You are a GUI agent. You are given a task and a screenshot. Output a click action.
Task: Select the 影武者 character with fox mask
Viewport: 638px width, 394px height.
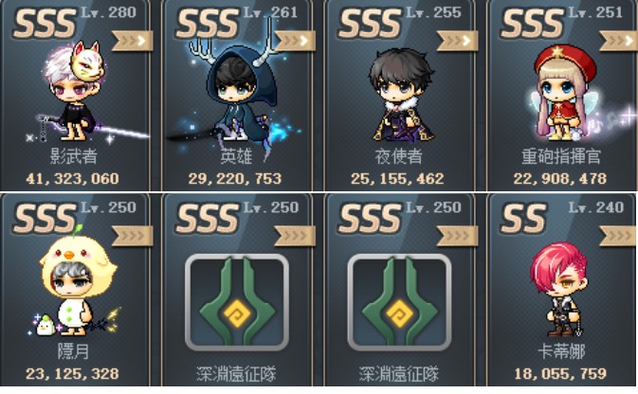coord(75,92)
